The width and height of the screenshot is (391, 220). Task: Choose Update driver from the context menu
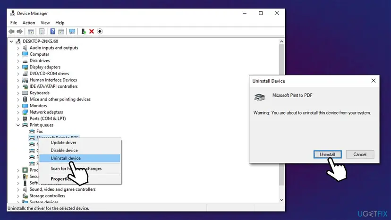(79, 143)
